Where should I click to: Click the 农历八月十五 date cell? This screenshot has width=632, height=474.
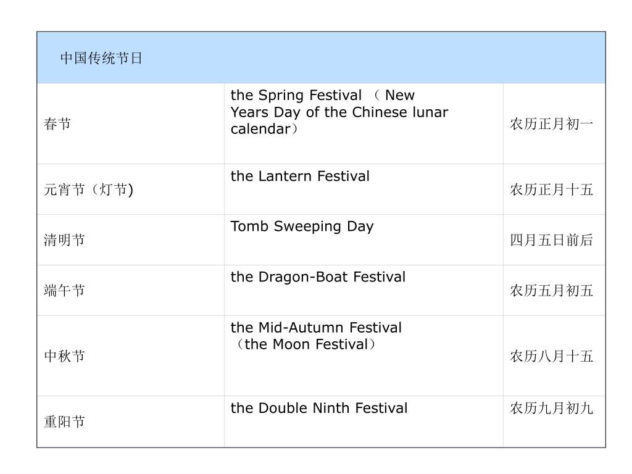pyautogui.click(x=554, y=356)
